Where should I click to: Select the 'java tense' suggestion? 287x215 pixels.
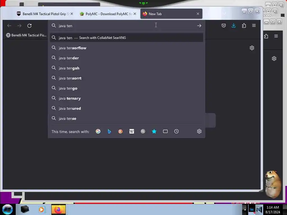(126, 118)
